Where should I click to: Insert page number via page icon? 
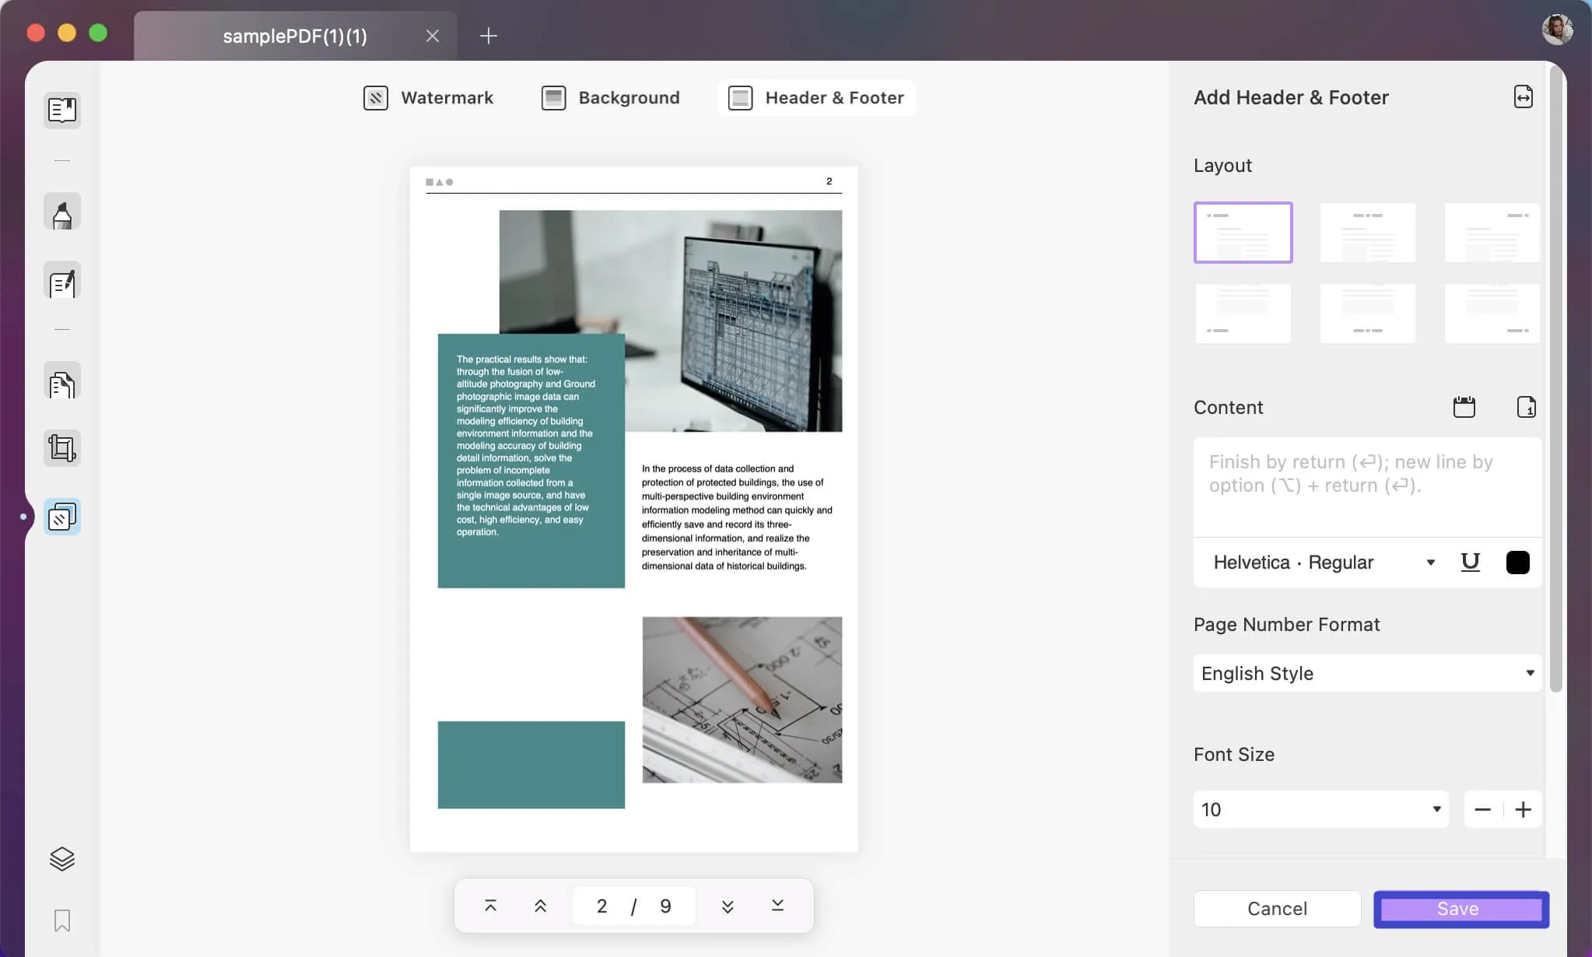click(x=1526, y=407)
